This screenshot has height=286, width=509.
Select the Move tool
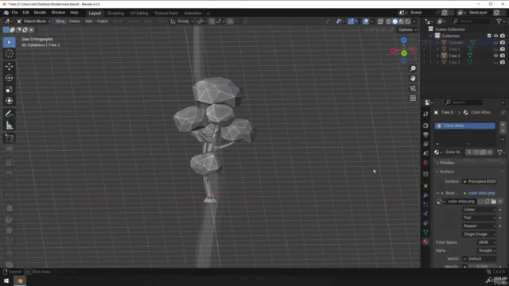pos(9,67)
